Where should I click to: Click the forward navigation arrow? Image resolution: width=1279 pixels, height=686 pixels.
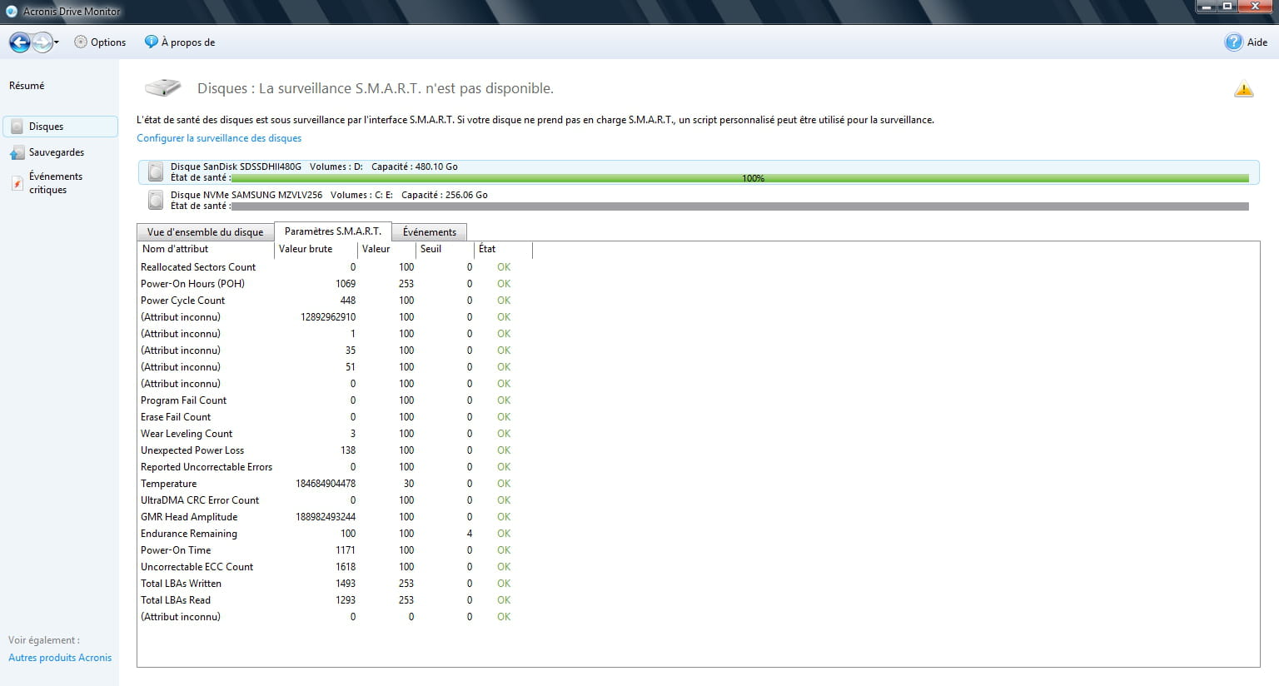click(x=42, y=42)
